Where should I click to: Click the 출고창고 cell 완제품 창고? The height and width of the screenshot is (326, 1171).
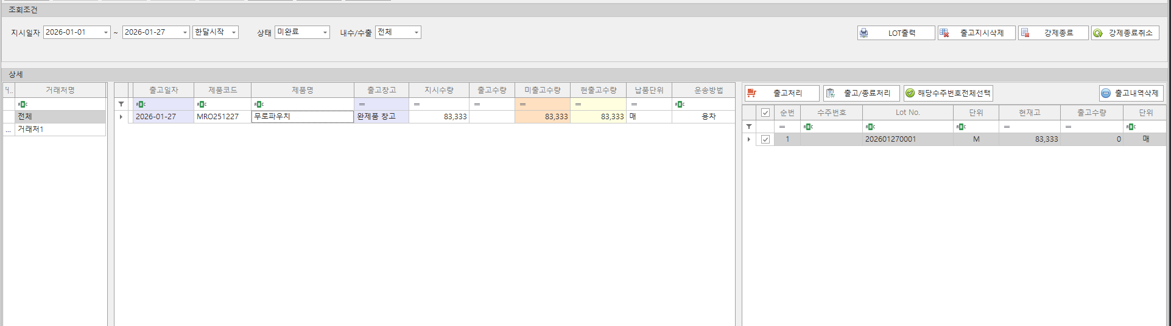[381, 117]
